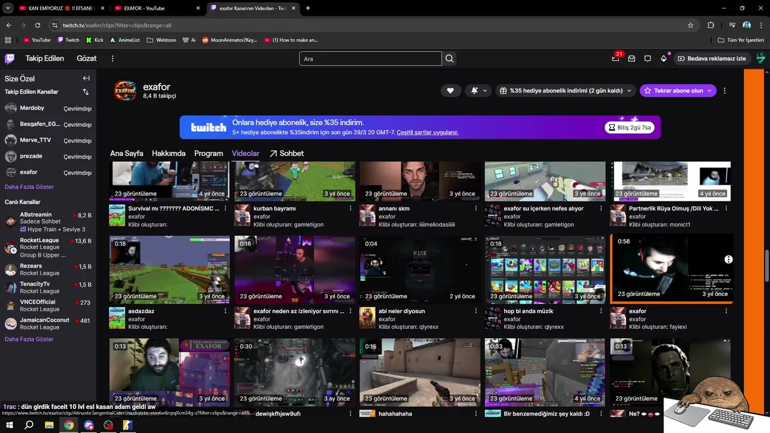Open 'hop bi anda müzik' clip thumbnail
This screenshot has width=770, height=433.
click(545, 269)
